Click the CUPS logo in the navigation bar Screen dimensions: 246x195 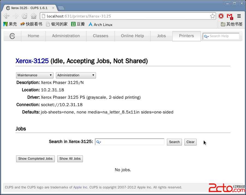pyautogui.click(x=12, y=36)
